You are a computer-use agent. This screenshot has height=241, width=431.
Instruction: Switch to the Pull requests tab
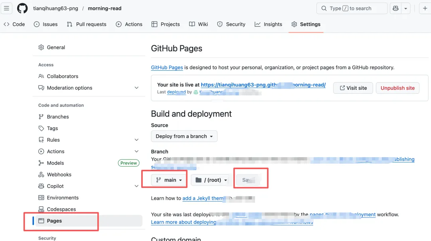click(86, 24)
